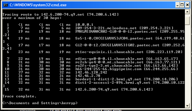The image size is (192, 111).
Task: Click hop 5 host Gi2-0-0-12.CHCGILWUH53IG02.paetec.net
Action: [x=117, y=45]
